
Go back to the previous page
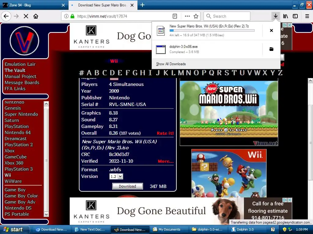coord(6,16)
